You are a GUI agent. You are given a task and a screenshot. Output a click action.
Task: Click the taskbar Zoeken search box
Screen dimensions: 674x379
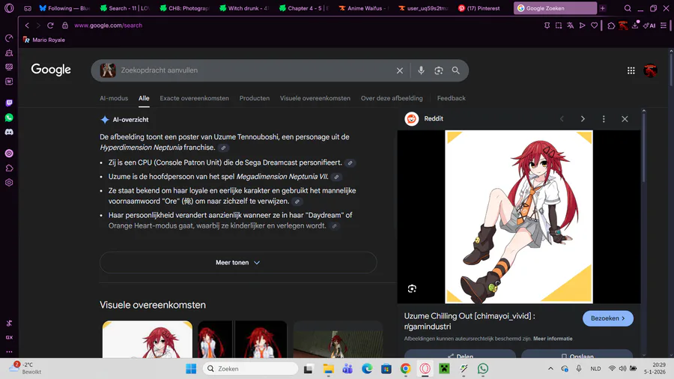(250, 369)
